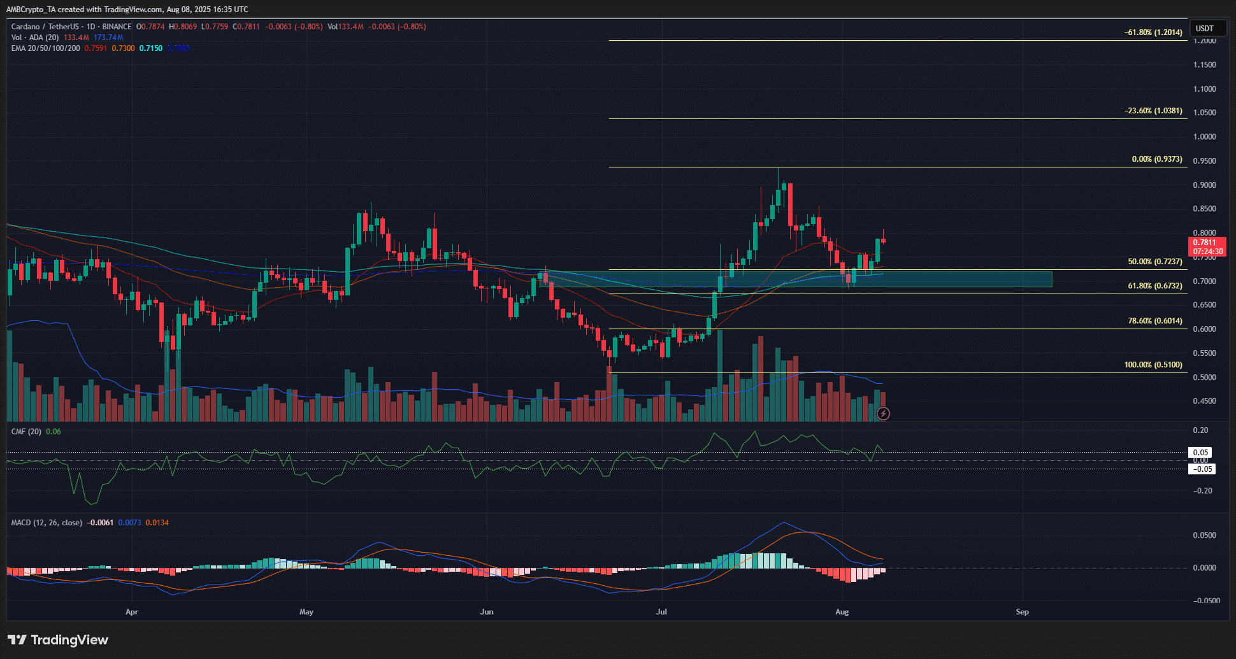The height and width of the screenshot is (659, 1236).
Task: Click the Aug marker on time axis
Action: coord(842,612)
